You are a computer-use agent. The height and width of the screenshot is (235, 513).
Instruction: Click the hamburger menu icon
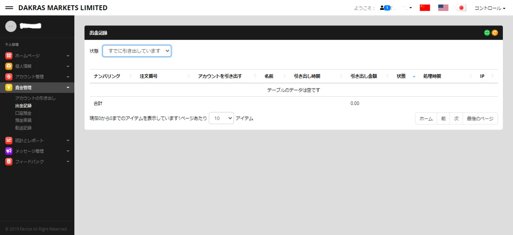tap(9, 8)
